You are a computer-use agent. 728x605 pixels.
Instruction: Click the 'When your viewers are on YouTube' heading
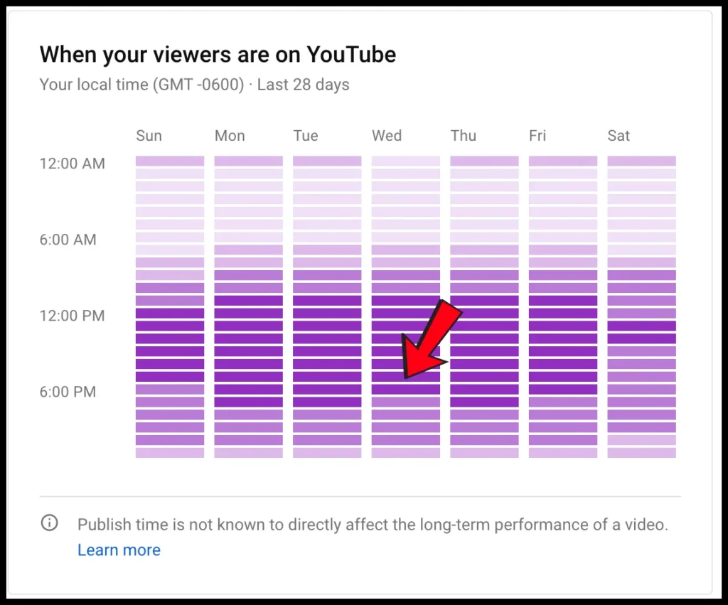(218, 54)
